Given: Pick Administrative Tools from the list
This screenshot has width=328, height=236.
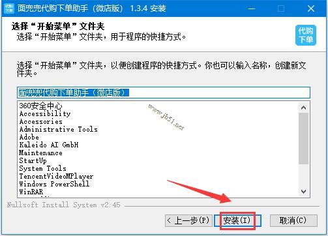Looking at the screenshot, I should click(x=59, y=129).
